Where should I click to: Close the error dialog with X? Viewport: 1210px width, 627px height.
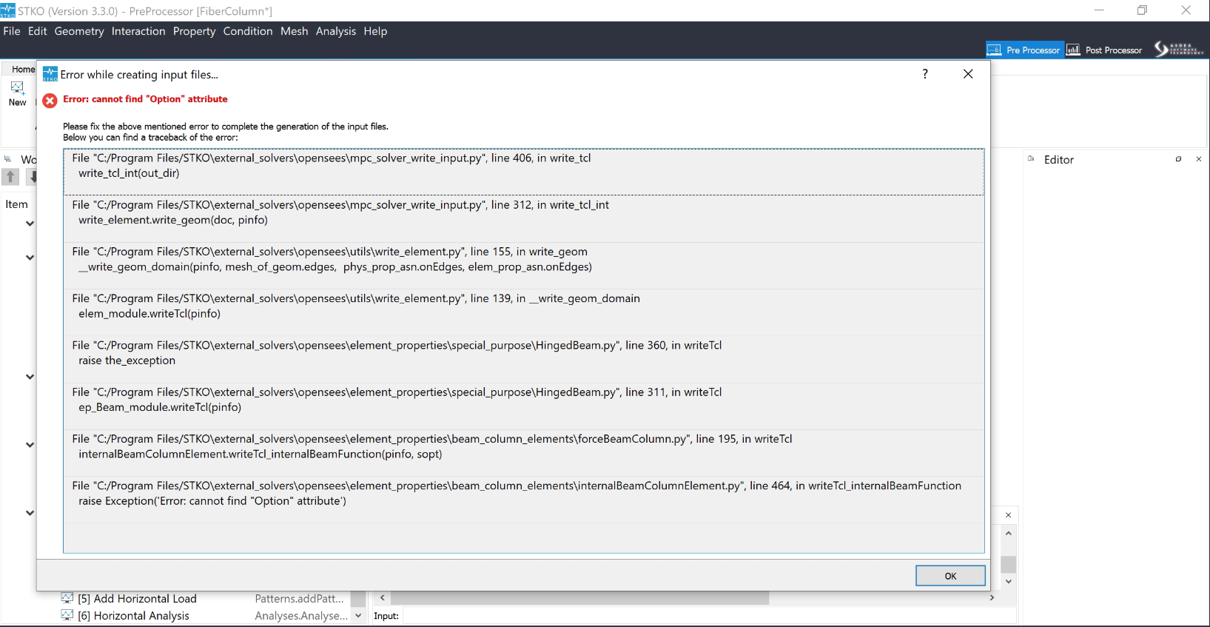pyautogui.click(x=968, y=74)
